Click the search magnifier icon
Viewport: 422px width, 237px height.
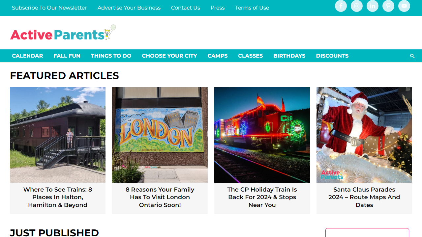(412, 56)
